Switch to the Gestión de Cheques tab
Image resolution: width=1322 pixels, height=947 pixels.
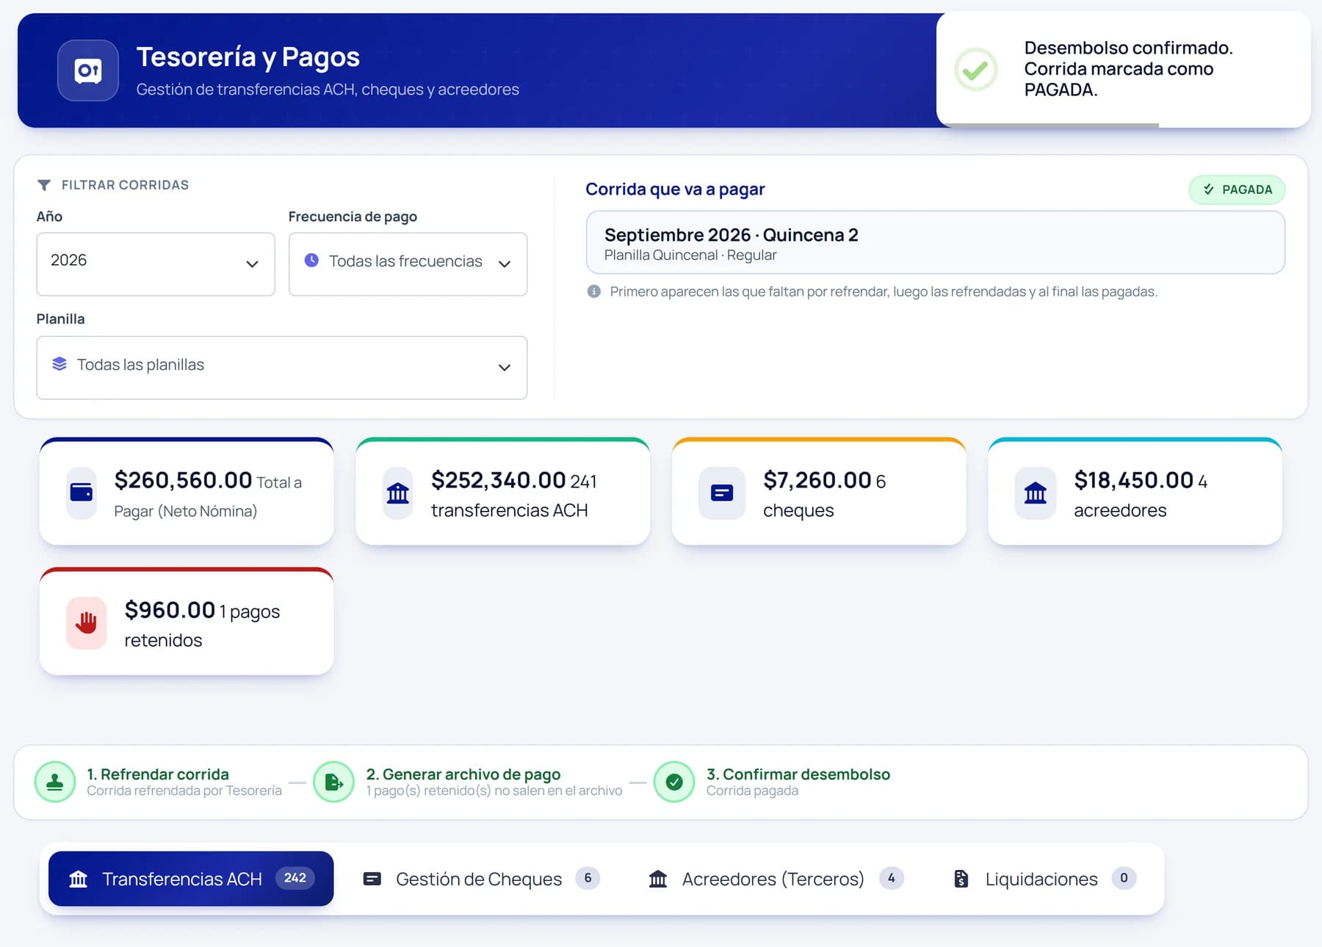coord(482,879)
